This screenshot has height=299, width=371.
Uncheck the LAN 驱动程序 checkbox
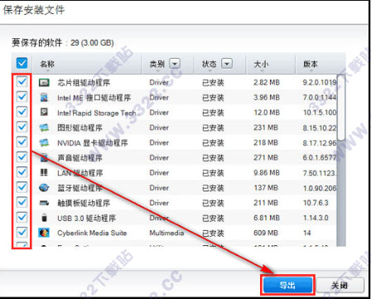click(22, 172)
